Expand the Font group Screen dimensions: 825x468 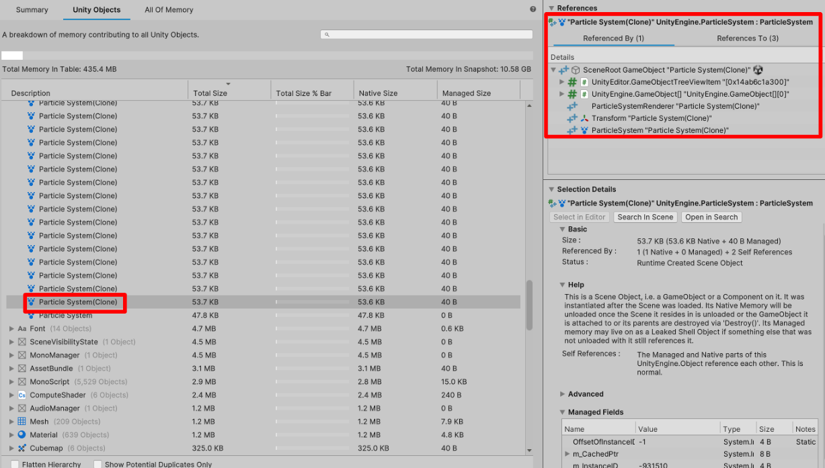(11, 328)
